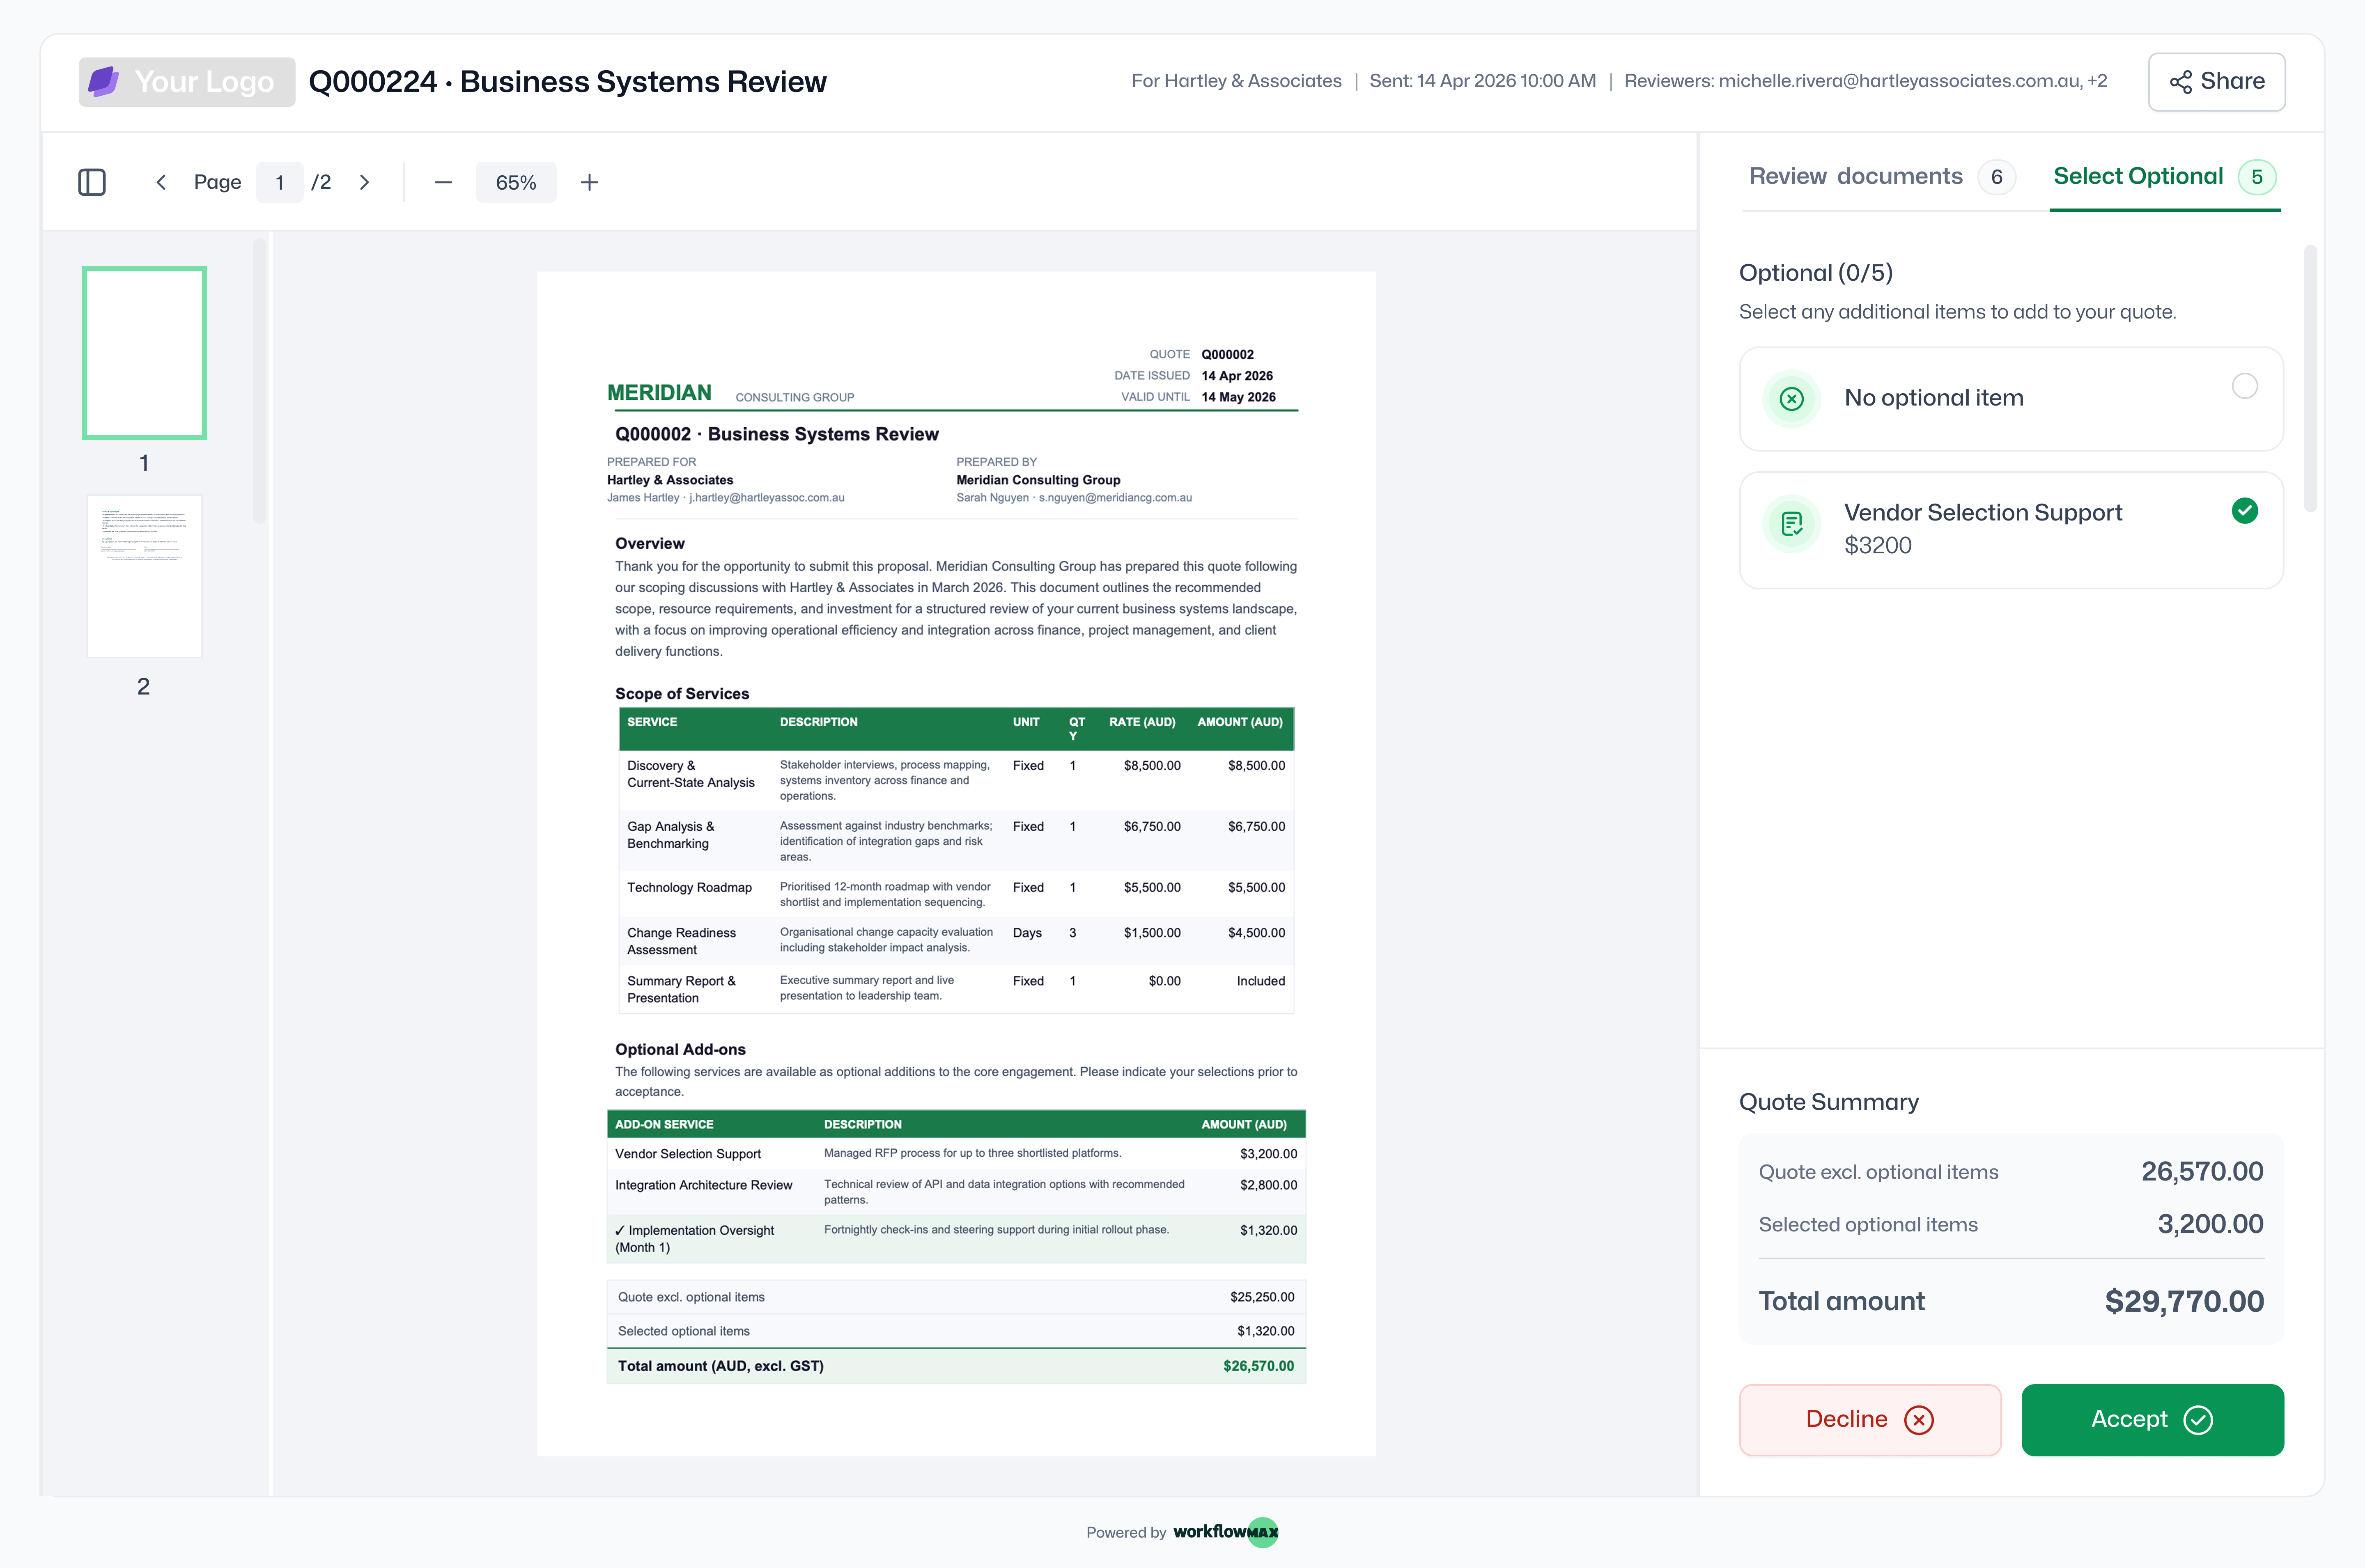
Task: Click the Your Logo image
Action: coord(187,82)
